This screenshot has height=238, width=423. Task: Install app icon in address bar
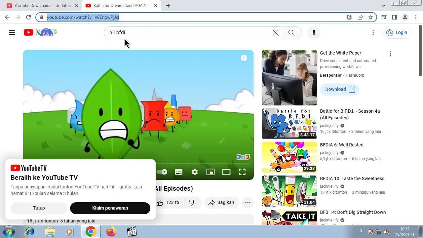[x=350, y=17]
